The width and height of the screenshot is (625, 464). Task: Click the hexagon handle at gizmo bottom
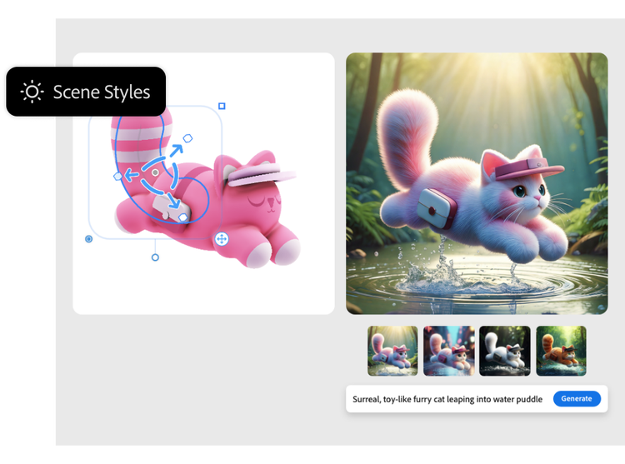point(183,217)
